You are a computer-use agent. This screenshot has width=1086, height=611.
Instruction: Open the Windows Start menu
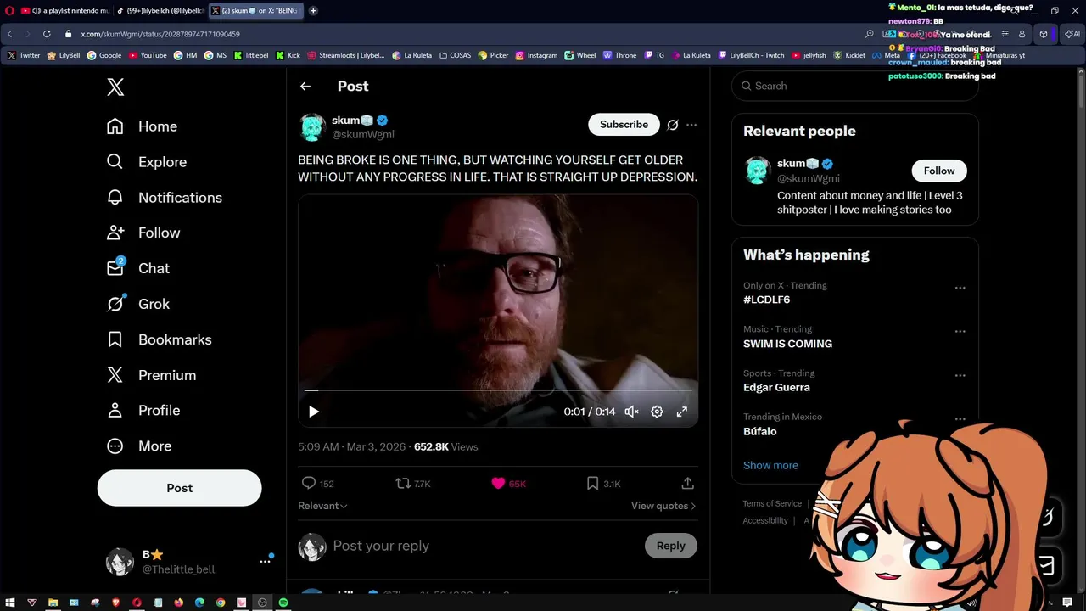tap(11, 603)
